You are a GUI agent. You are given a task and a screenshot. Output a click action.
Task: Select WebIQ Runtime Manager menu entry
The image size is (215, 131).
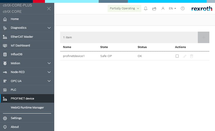[x=27, y=108]
